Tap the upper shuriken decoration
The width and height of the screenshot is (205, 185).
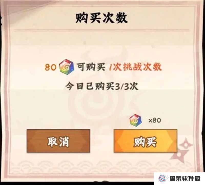pyautogui.click(x=186, y=144)
